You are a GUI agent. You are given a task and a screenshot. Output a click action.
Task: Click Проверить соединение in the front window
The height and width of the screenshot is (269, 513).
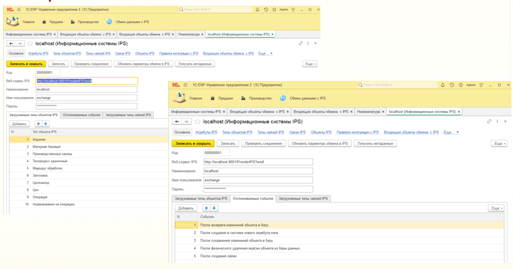tap(264, 143)
